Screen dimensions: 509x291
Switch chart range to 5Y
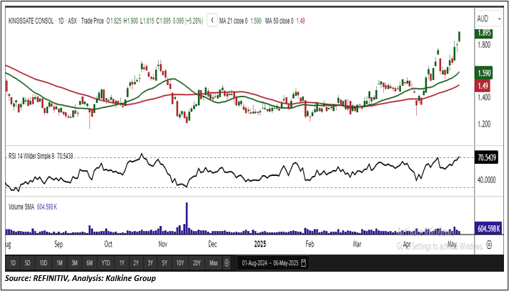(164, 263)
